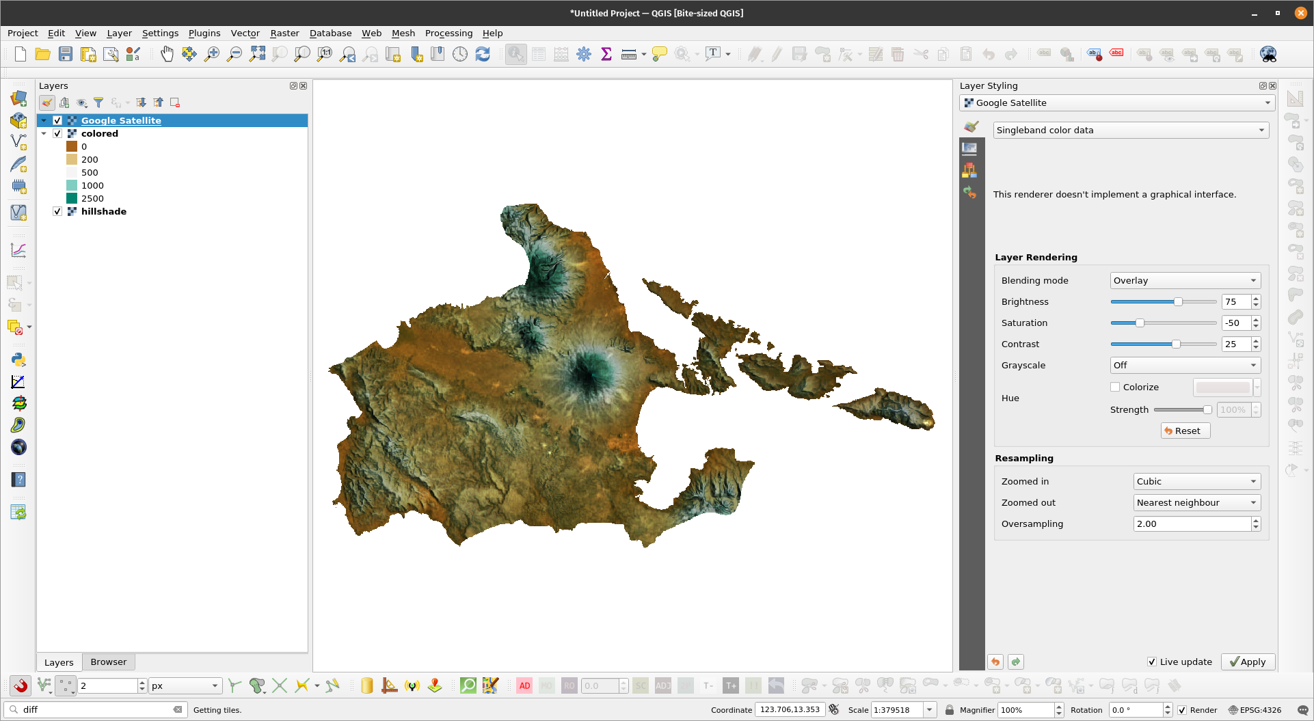1314x721 pixels.
Task: Open the Python console icon
Action: 18,359
